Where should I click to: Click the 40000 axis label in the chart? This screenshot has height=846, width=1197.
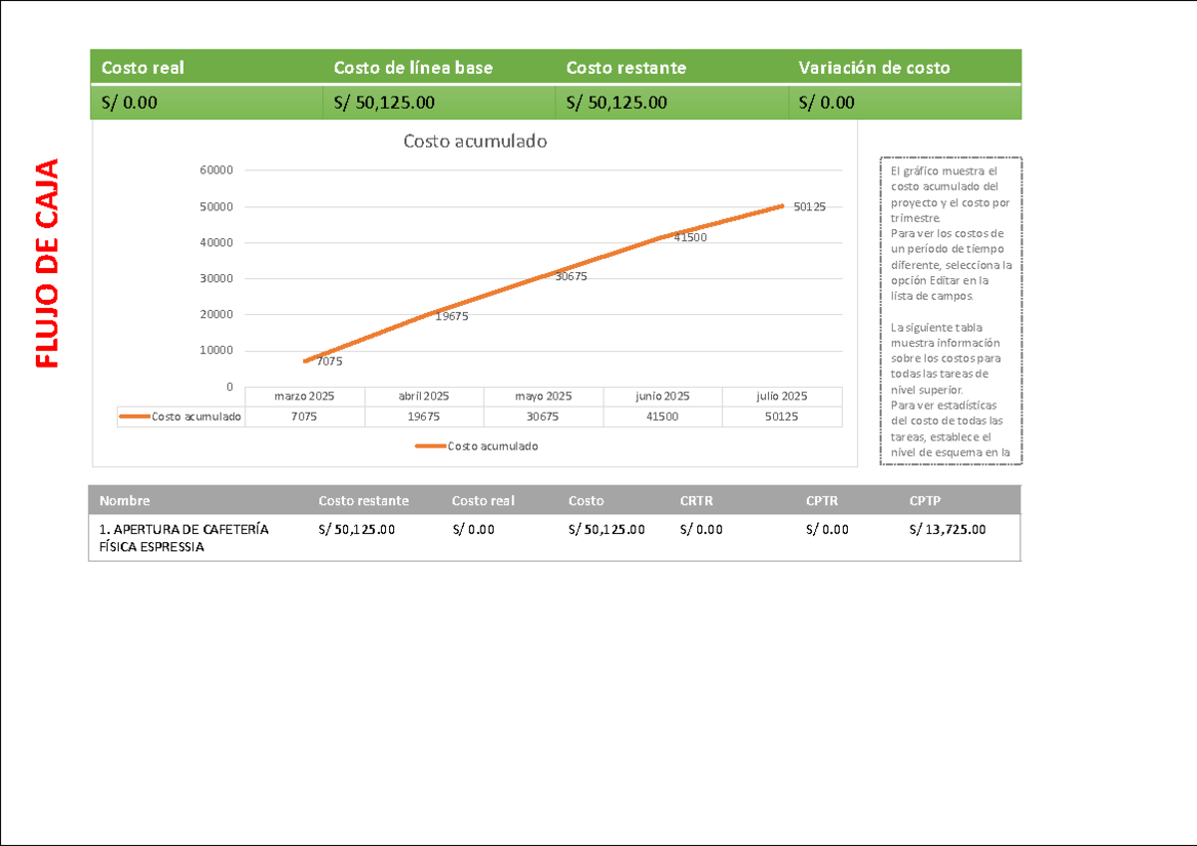pos(216,242)
